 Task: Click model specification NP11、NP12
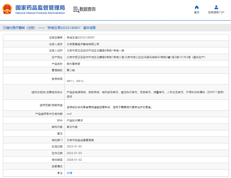click(x=75, y=81)
